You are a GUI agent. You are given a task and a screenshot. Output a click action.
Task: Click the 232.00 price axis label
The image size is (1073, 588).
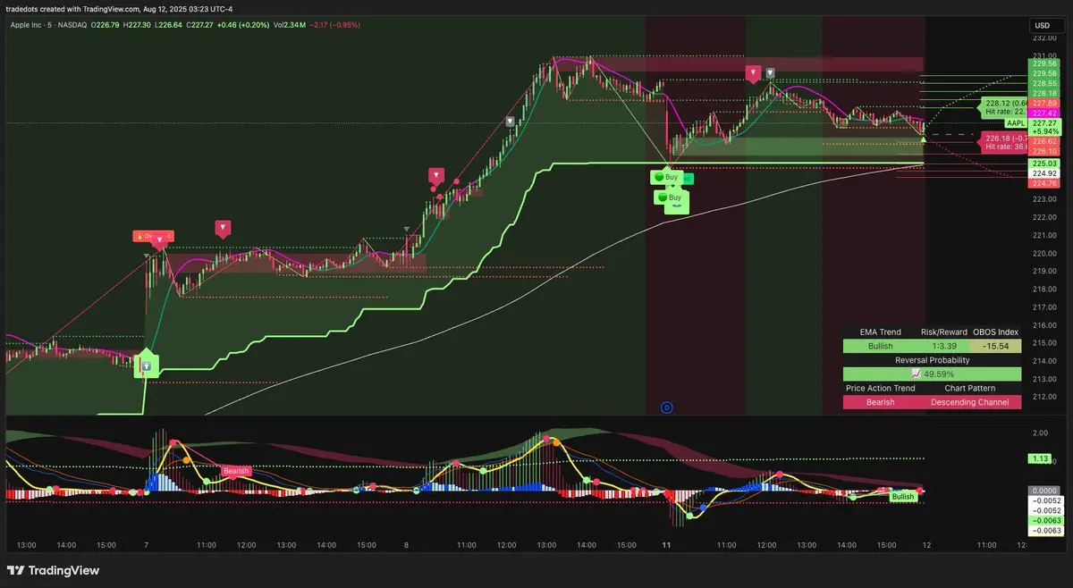[x=1044, y=39]
